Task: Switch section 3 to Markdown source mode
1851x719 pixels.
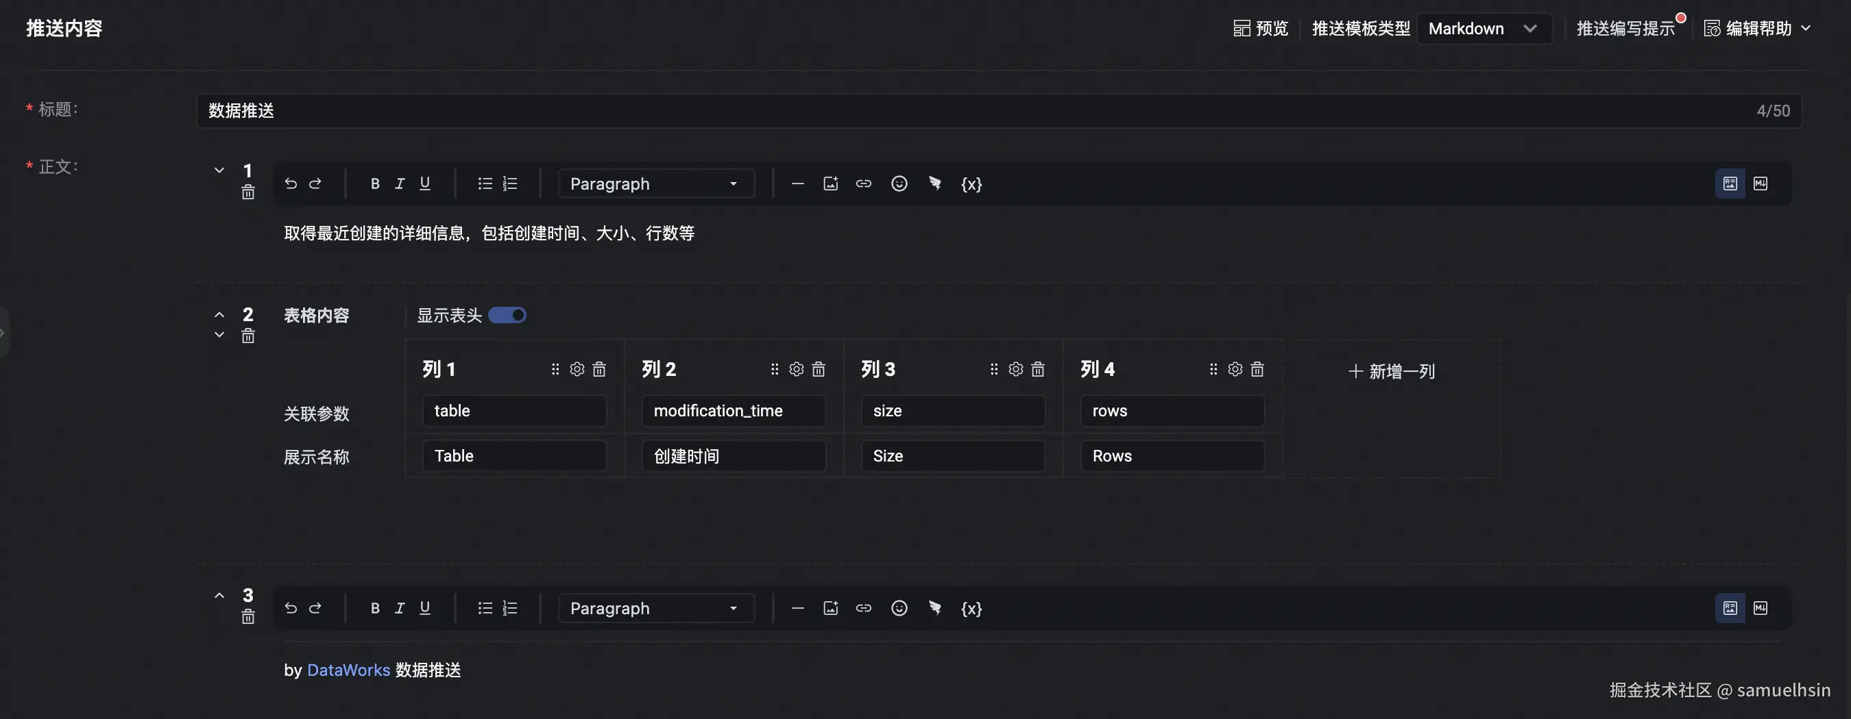Action: click(1761, 609)
